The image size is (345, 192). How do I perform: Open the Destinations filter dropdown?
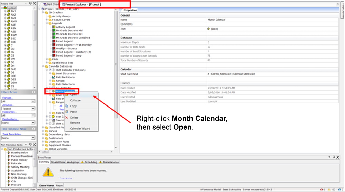click(33, 123)
